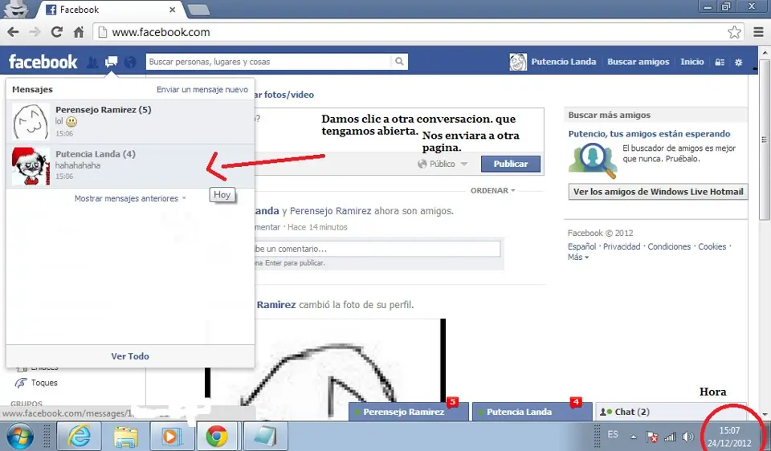Click the Facebook search input field
Viewport: 771px width, 451px height.
click(x=268, y=62)
